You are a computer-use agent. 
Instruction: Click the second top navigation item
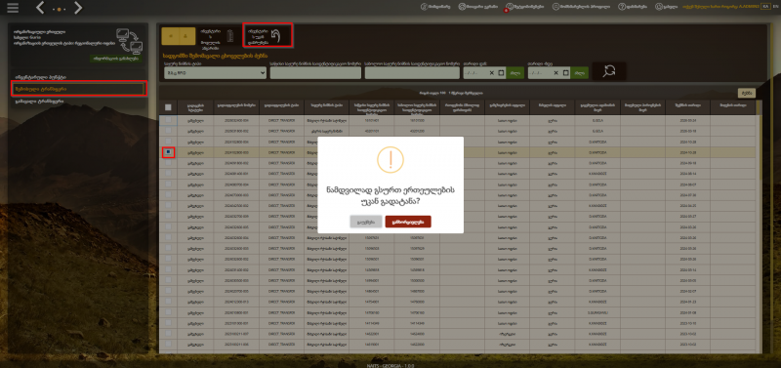coord(477,7)
